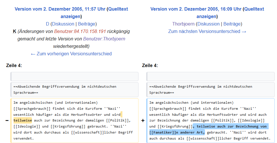Click the left Zeile 4 line header

click(x=14, y=66)
